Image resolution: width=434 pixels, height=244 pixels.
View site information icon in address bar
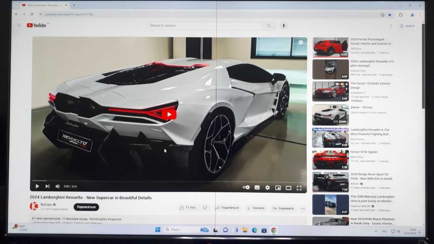pos(41,14)
